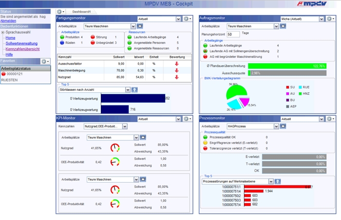Click the mpdv logo
The height and width of the screenshot is (220, 341).
(x=312, y=3)
